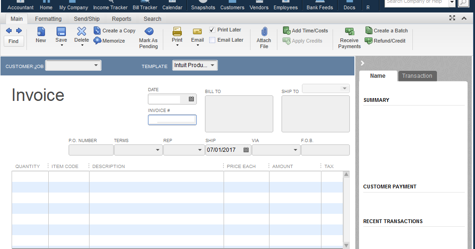Screen dimensions: 475x249
Task: Click the New invoice icon
Action: click(41, 31)
